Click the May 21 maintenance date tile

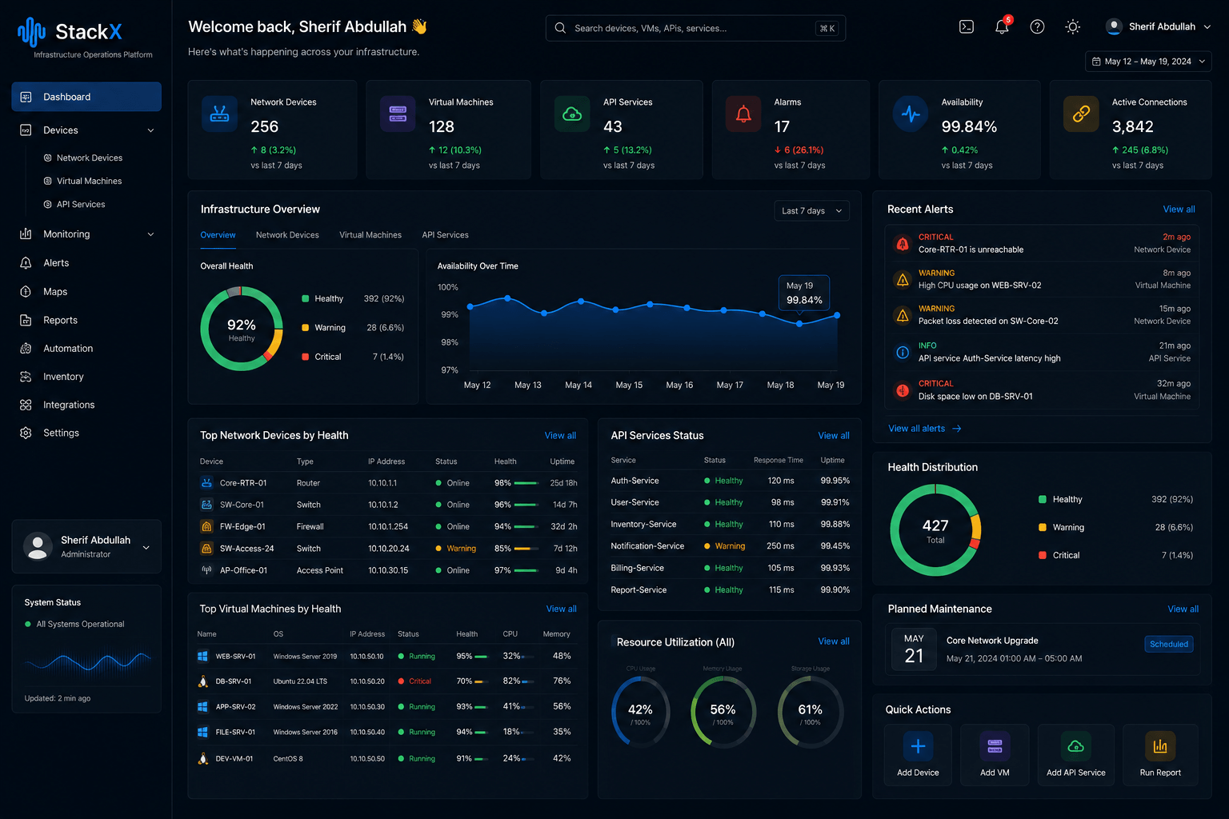[x=914, y=649]
